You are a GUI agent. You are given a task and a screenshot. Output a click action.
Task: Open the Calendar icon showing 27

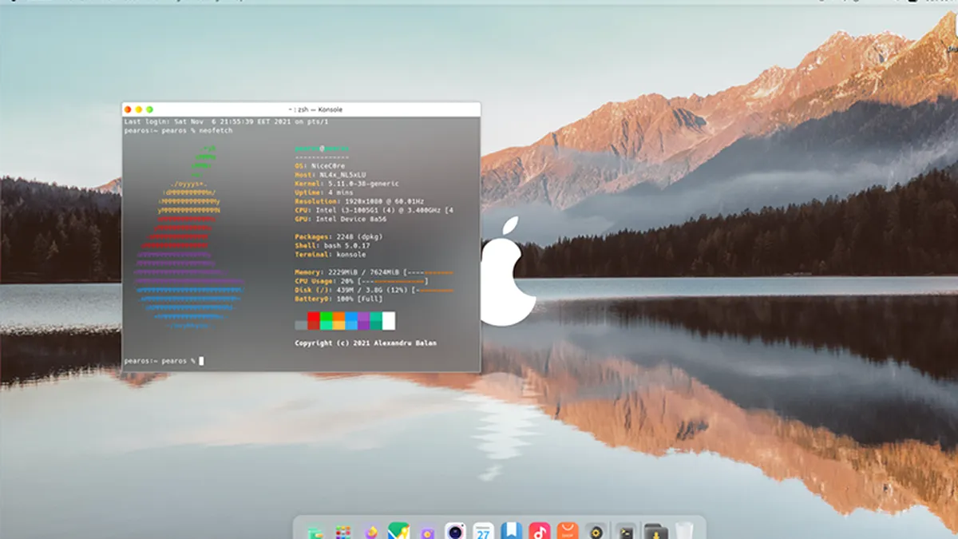pos(484,532)
